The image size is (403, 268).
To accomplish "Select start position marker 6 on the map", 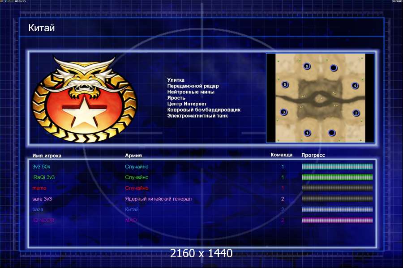I will point(307,66).
